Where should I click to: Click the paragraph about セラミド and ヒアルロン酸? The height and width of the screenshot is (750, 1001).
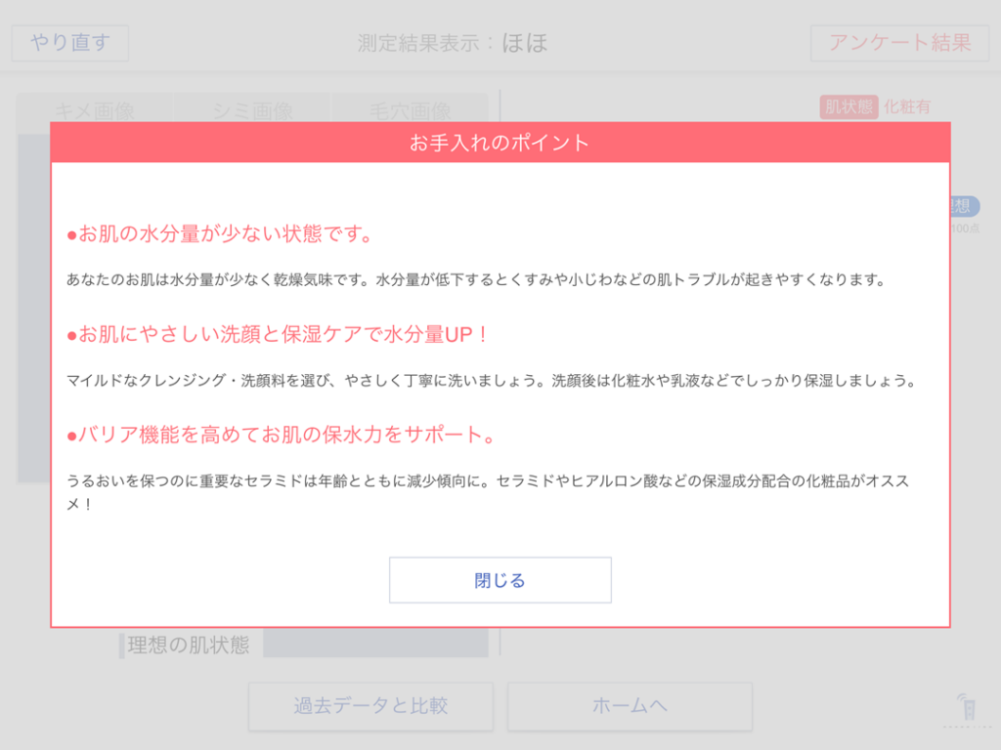(488, 493)
